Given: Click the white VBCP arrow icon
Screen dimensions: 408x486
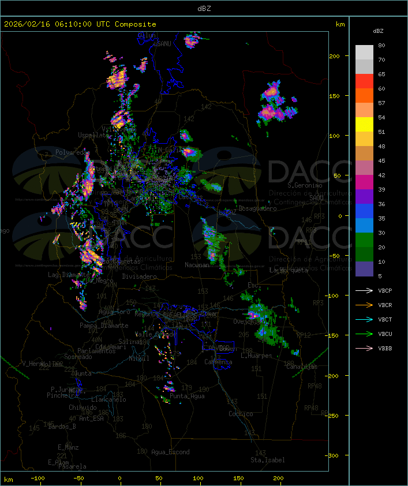Looking at the screenshot, I should pos(364,290).
